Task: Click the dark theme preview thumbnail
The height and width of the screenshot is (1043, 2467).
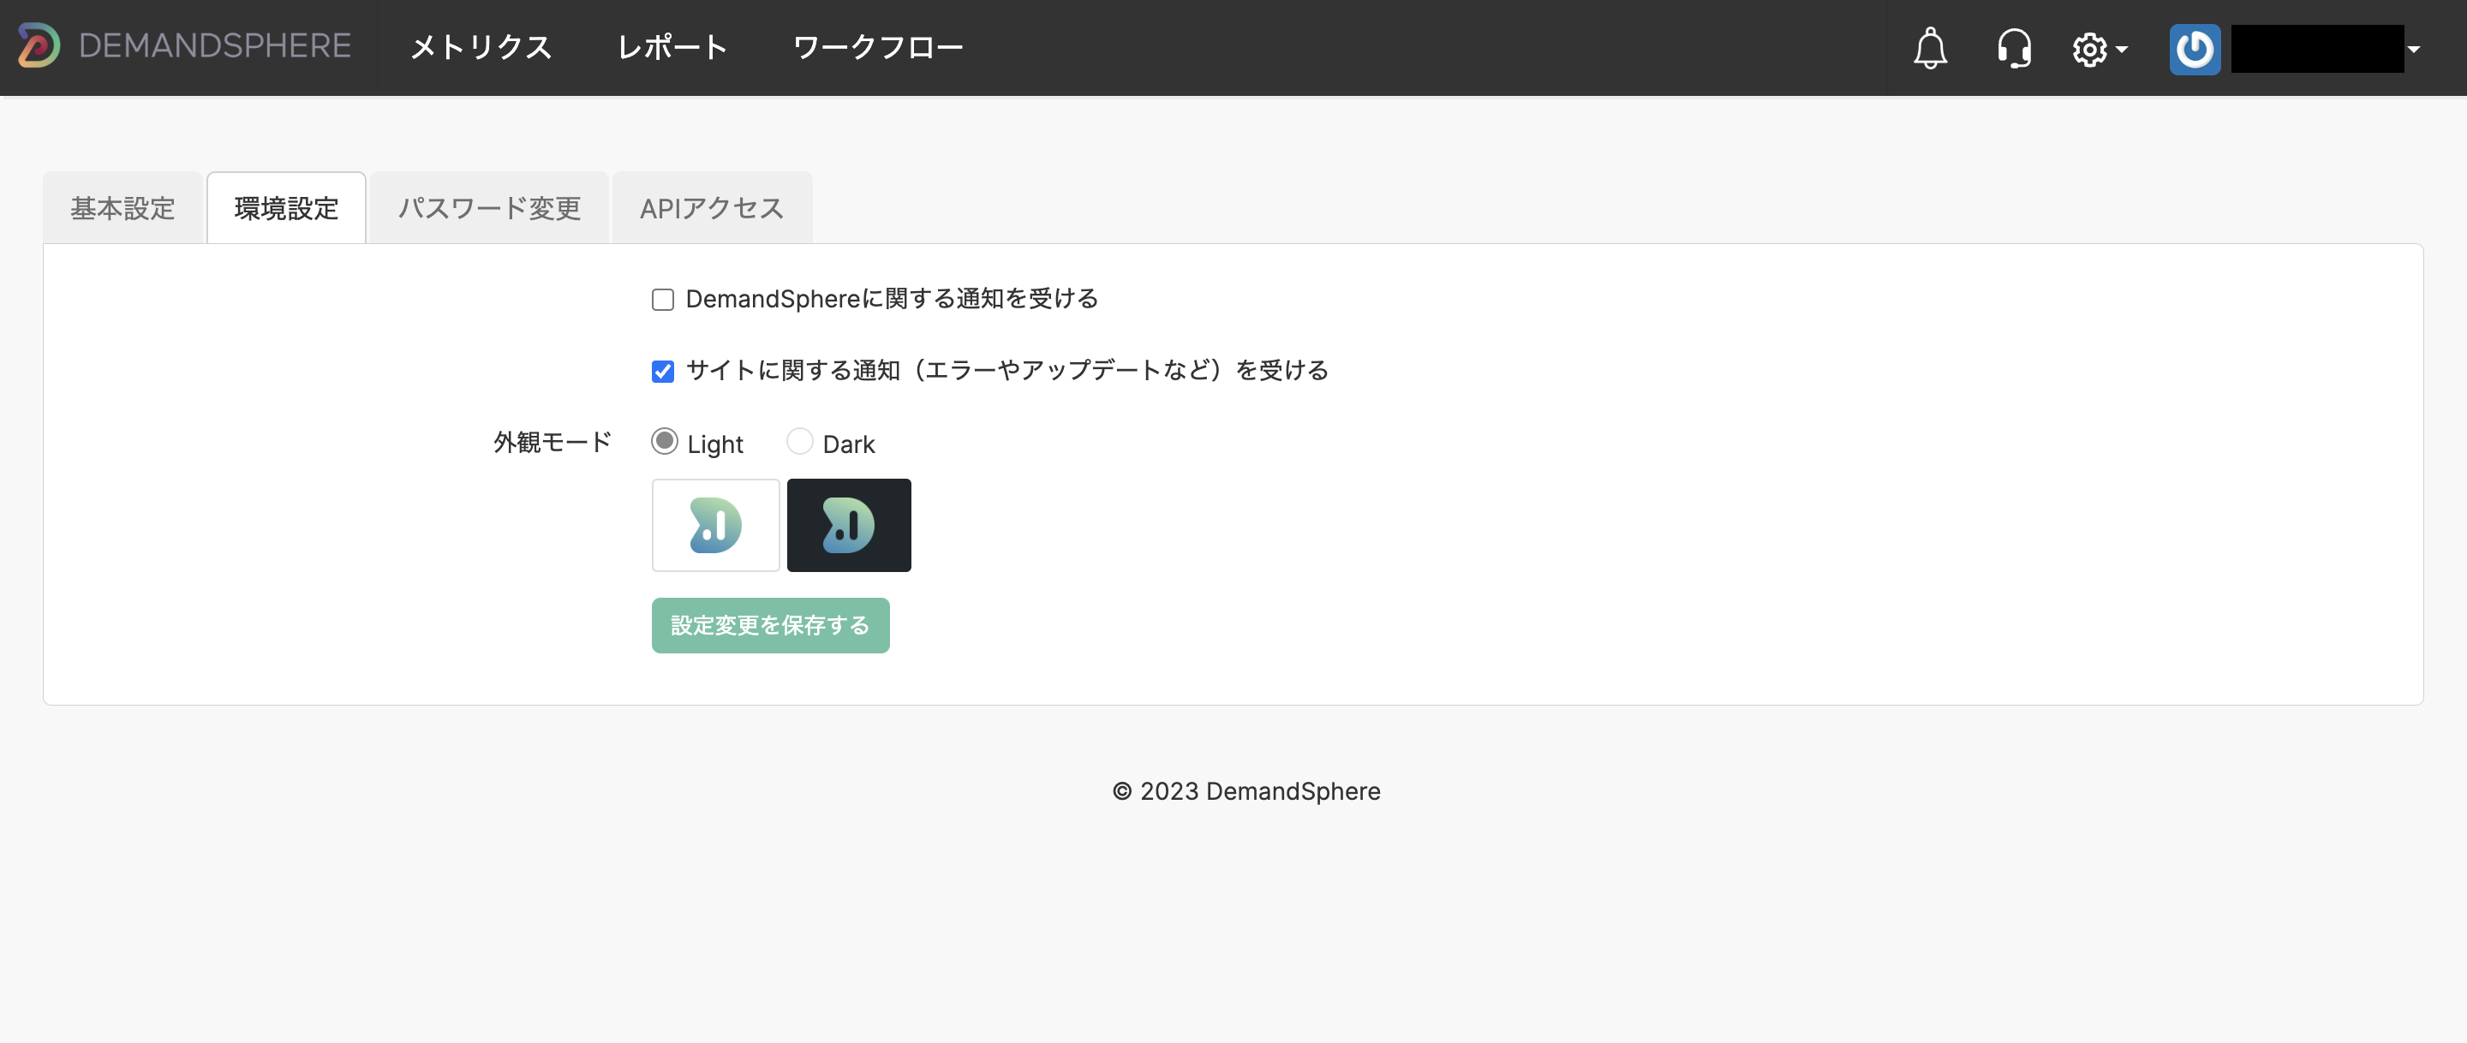Action: pos(849,525)
